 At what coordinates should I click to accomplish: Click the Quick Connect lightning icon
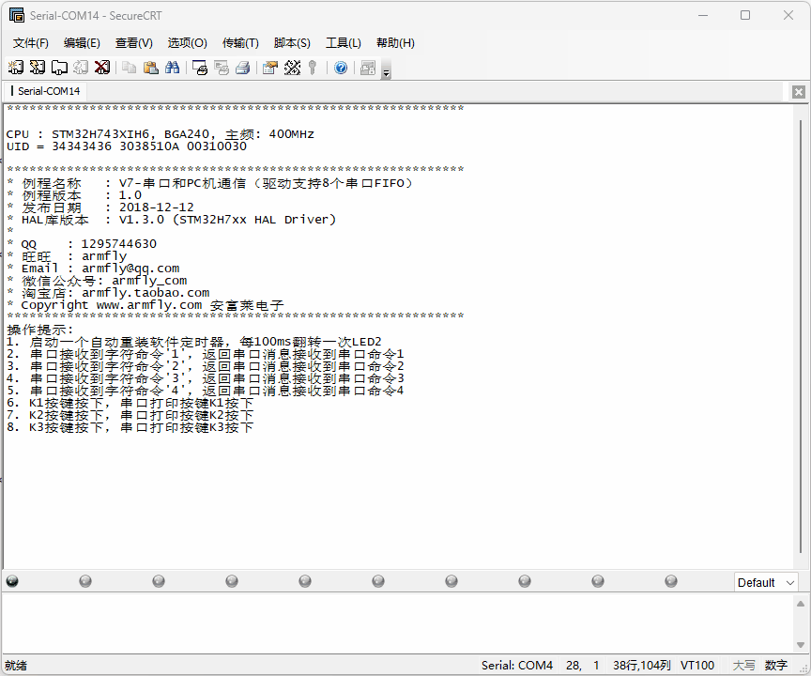38,68
